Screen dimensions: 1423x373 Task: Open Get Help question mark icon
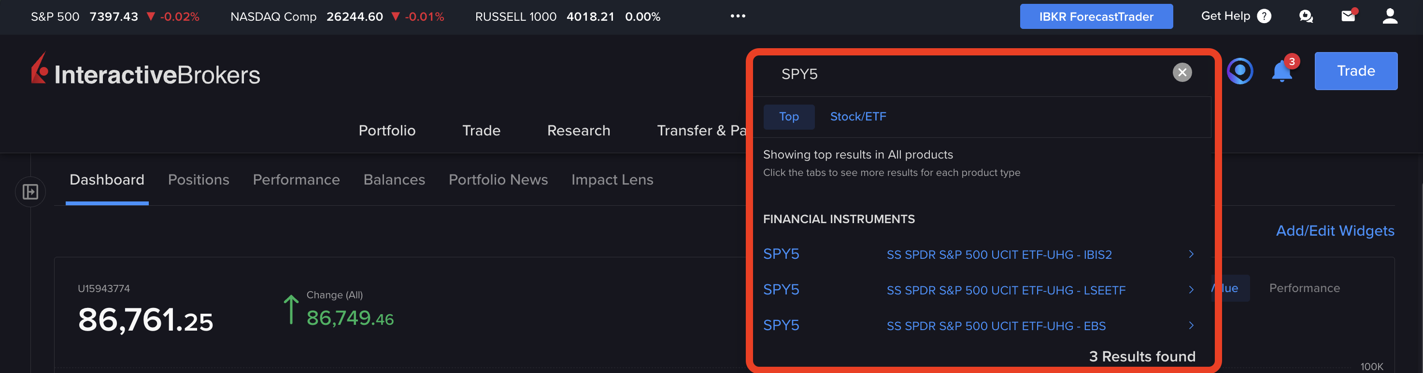(x=1264, y=16)
